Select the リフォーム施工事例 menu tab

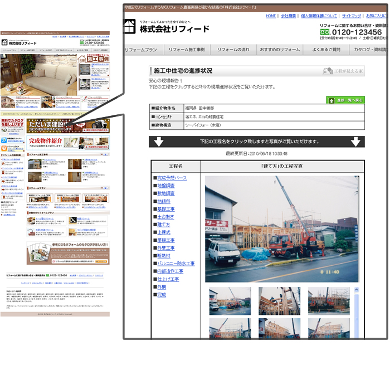[187, 50]
